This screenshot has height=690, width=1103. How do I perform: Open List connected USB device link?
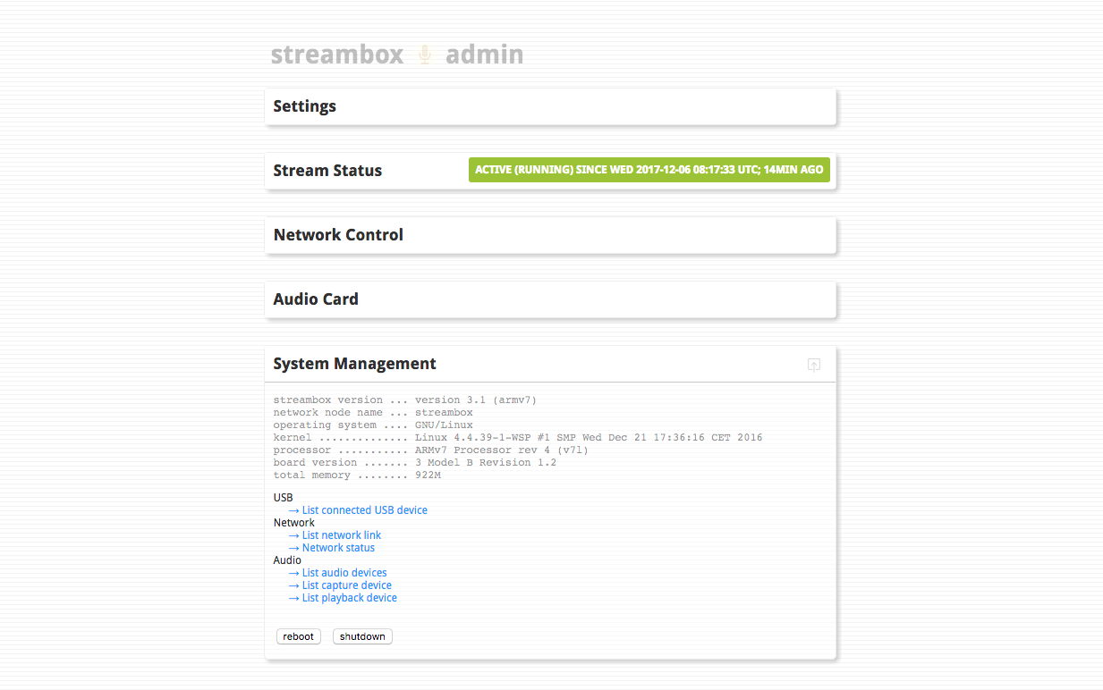click(364, 510)
